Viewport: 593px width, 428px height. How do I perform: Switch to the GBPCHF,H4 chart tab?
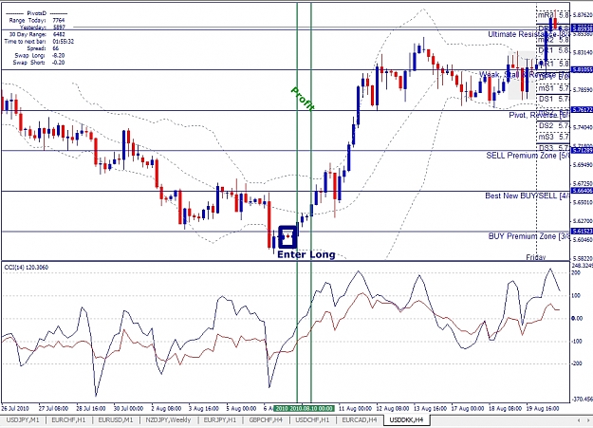(266, 420)
